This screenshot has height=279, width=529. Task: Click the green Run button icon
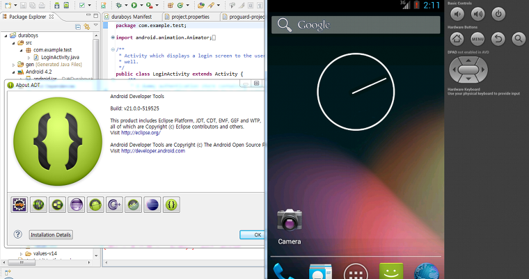point(134,5)
